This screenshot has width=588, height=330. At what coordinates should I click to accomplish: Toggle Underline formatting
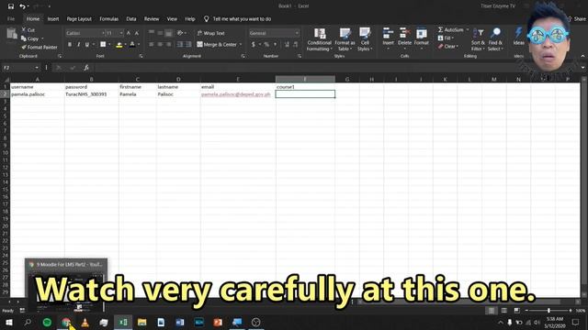87,45
